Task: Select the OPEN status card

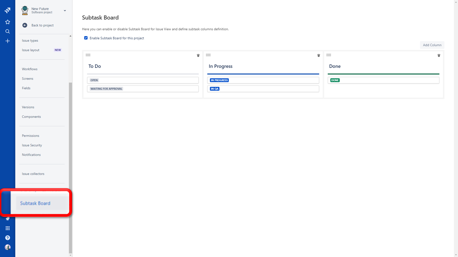Action: pos(143,80)
